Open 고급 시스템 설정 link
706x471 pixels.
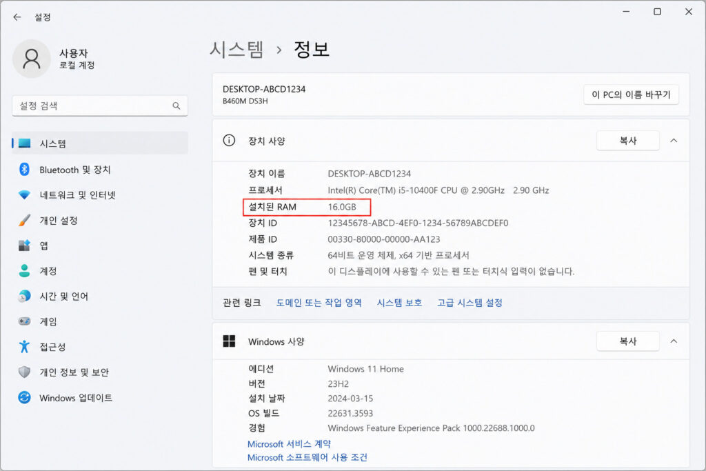470,303
